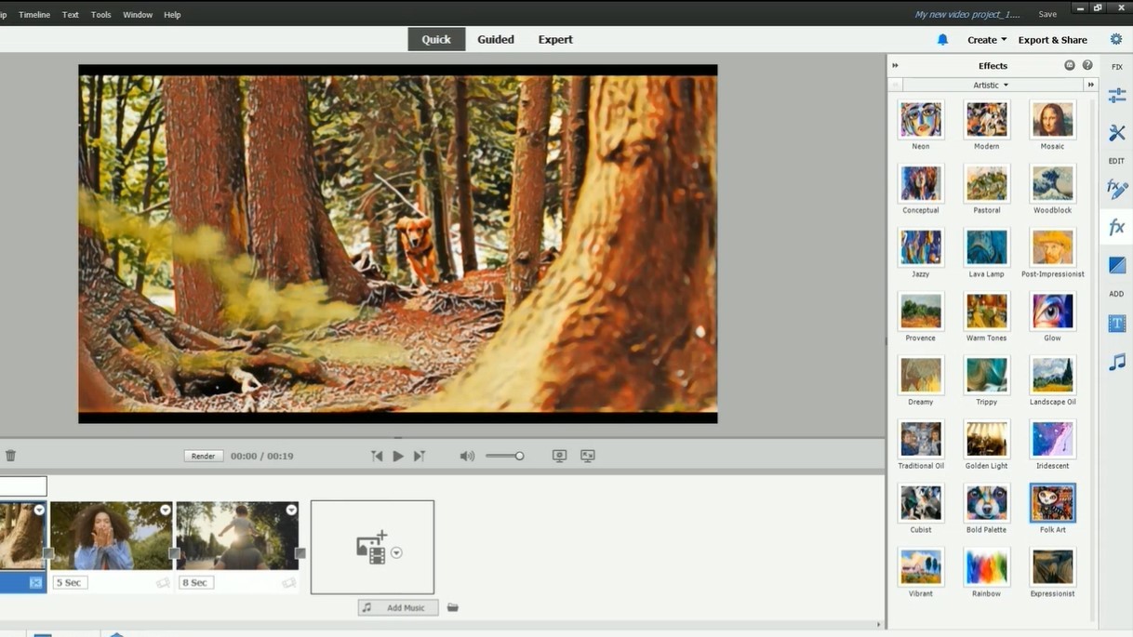Open the Music panel note icon

point(1116,362)
